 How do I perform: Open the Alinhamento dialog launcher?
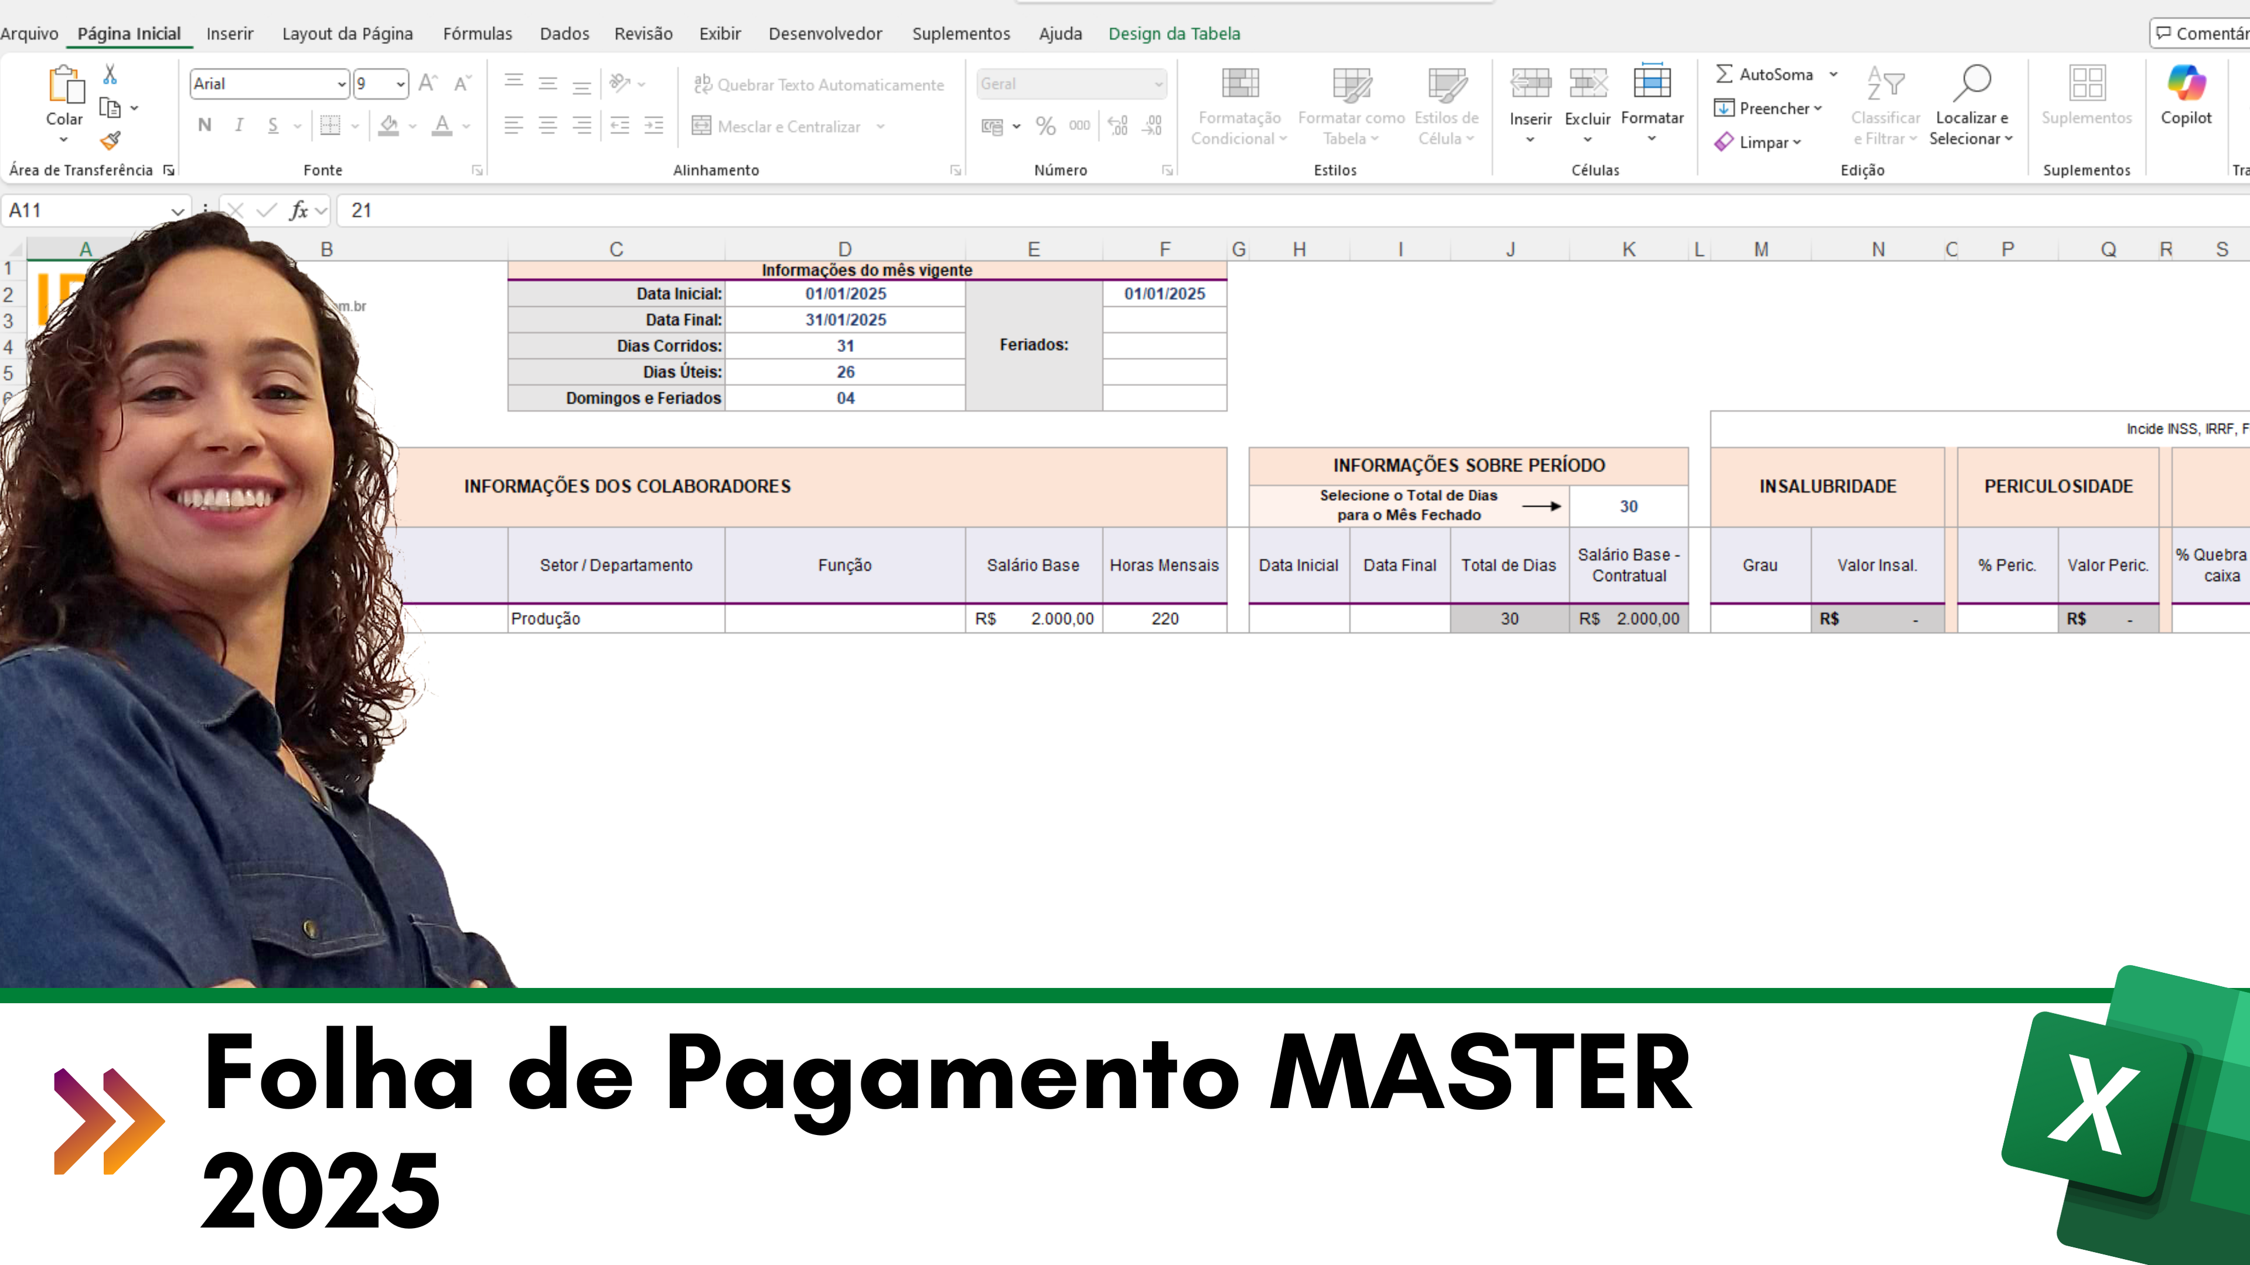tap(956, 170)
